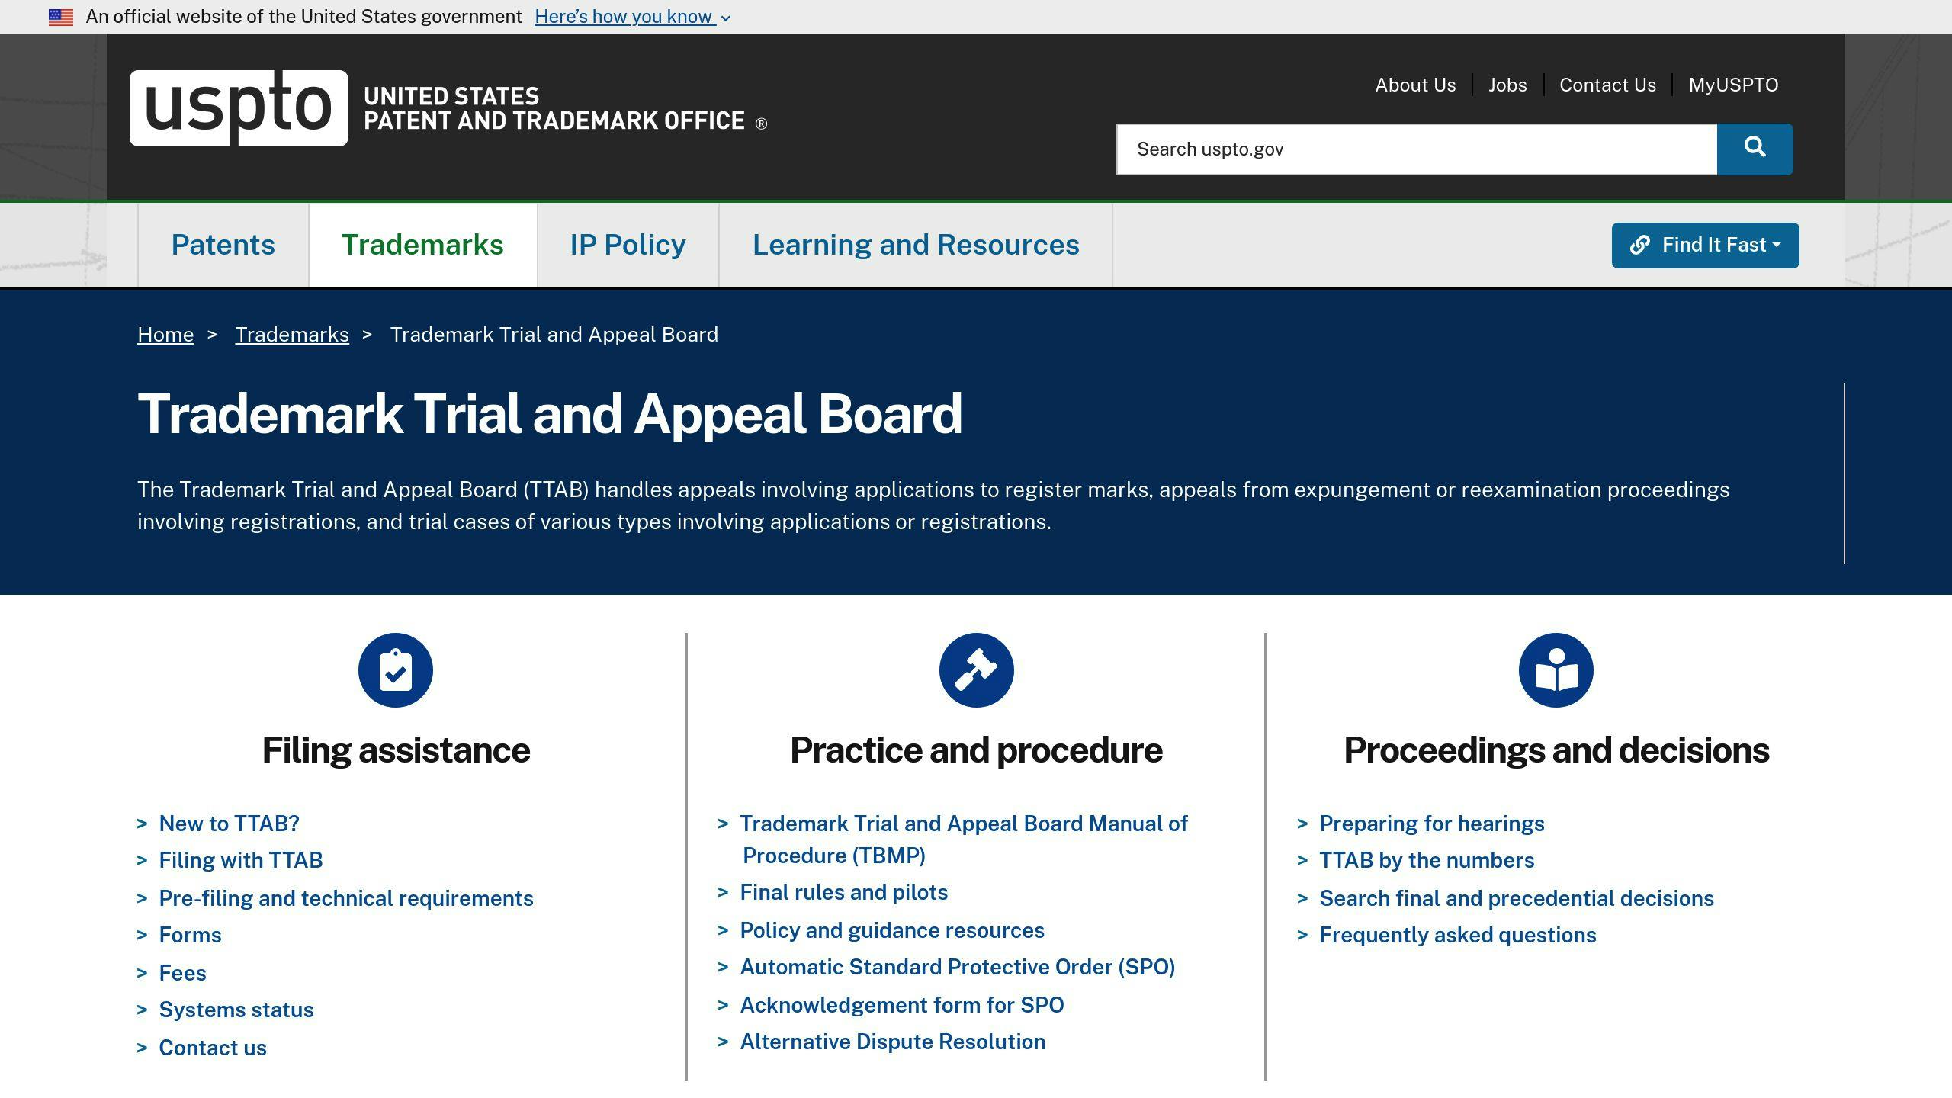Open Filing with TTAB link
1952x1098 pixels.
pyautogui.click(x=241, y=860)
